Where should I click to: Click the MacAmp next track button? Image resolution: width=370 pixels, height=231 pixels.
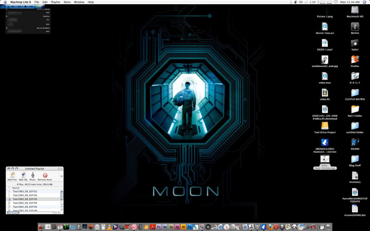pyautogui.click(x=31, y=6)
